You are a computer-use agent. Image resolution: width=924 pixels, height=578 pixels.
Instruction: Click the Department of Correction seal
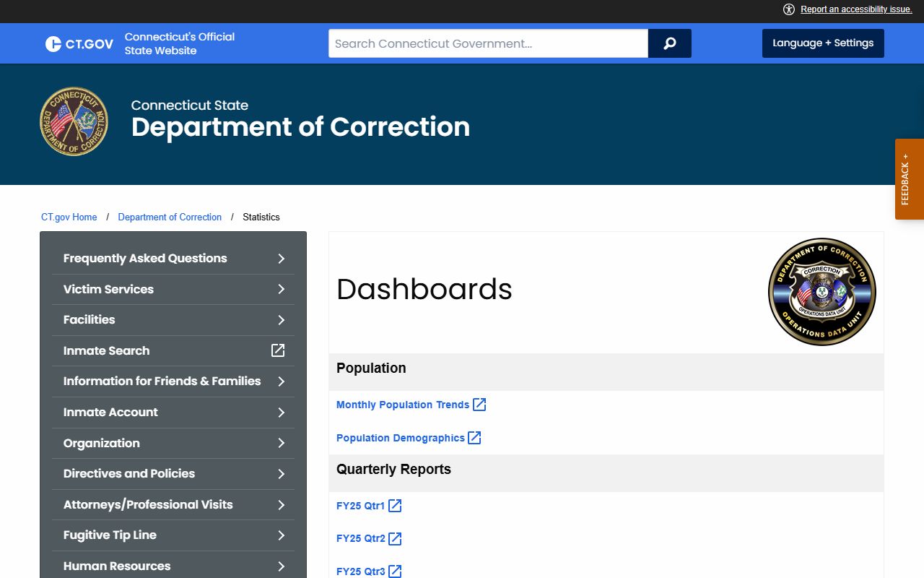click(74, 121)
